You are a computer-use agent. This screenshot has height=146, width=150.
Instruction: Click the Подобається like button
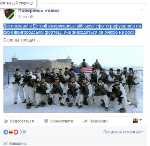click(18, 121)
